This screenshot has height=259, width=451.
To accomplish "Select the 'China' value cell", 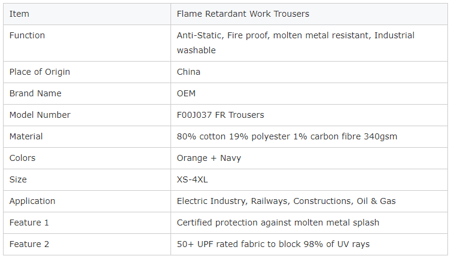I will [309, 72].
